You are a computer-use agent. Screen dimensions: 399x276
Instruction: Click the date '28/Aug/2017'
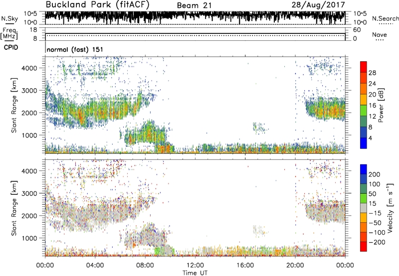point(318,5)
